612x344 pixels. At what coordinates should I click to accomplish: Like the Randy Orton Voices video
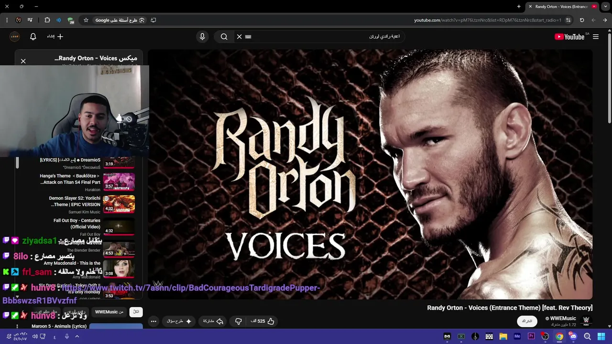click(x=262, y=321)
